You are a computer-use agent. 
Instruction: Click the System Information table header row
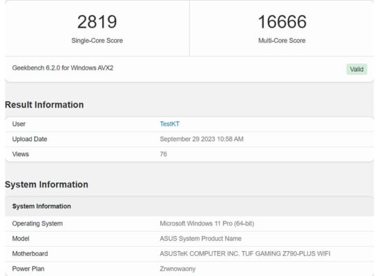point(189,206)
